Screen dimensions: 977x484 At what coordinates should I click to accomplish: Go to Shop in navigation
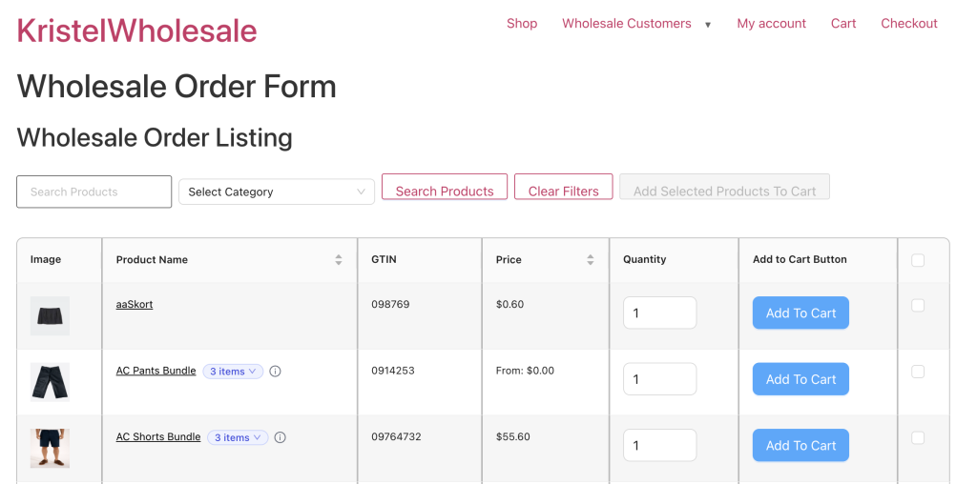[522, 24]
